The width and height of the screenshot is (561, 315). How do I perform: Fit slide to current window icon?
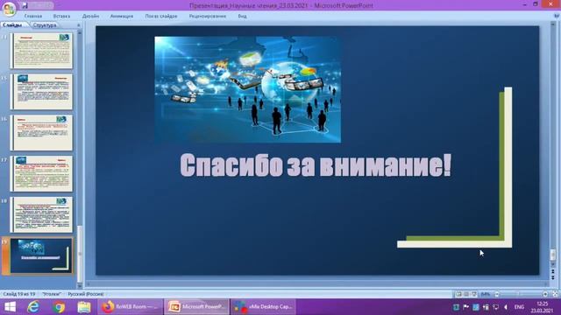tap(555, 294)
